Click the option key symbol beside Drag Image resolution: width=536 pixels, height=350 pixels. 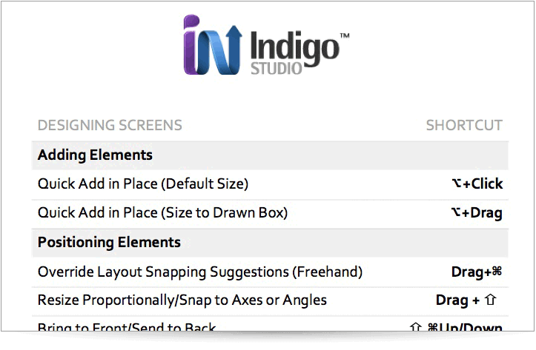pyautogui.click(x=456, y=212)
